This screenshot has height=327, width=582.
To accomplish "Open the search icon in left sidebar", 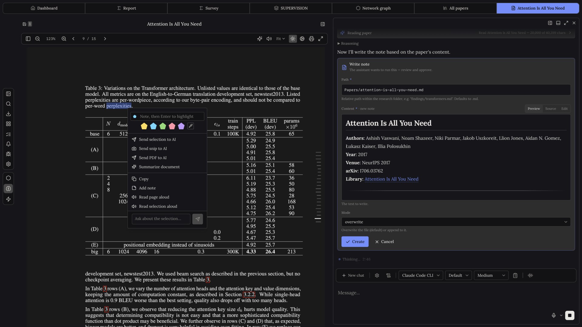I will [8, 104].
